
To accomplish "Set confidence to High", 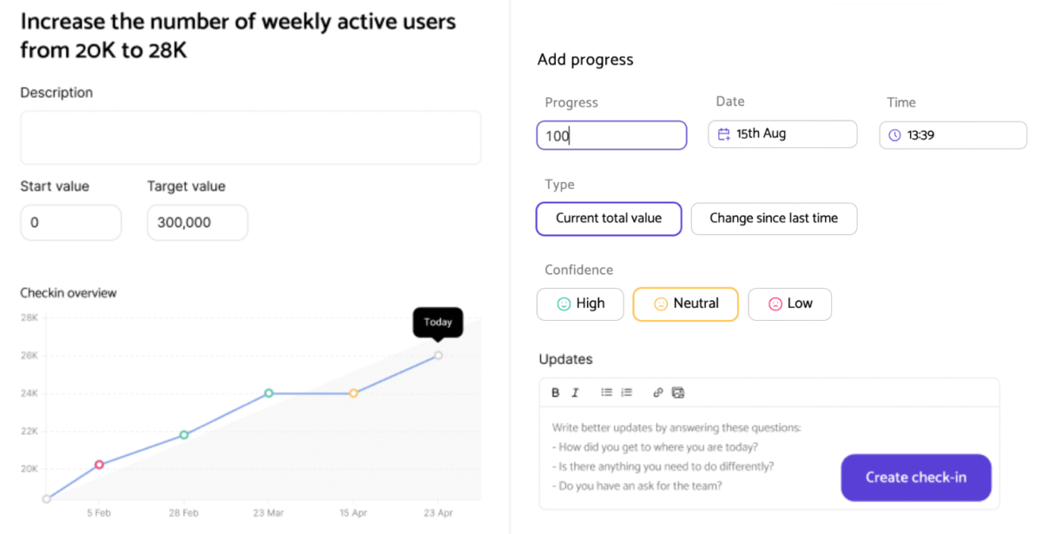I will 580,304.
